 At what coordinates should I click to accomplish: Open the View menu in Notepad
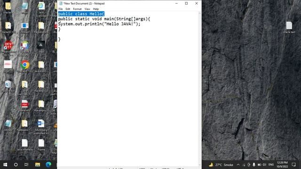point(87,9)
